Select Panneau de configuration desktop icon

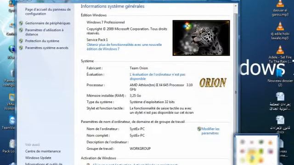pos(9,78)
